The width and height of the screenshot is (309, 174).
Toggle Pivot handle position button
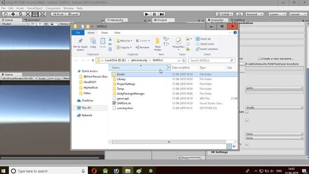58,14
